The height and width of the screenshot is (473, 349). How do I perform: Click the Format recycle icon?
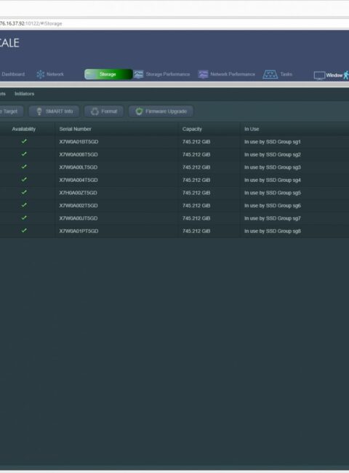click(95, 111)
